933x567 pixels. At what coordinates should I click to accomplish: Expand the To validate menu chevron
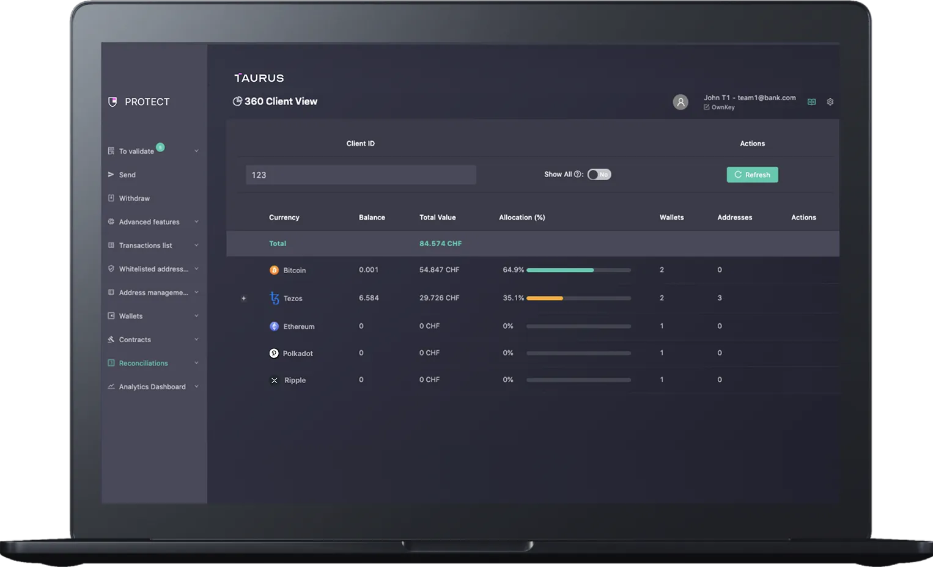coord(196,151)
